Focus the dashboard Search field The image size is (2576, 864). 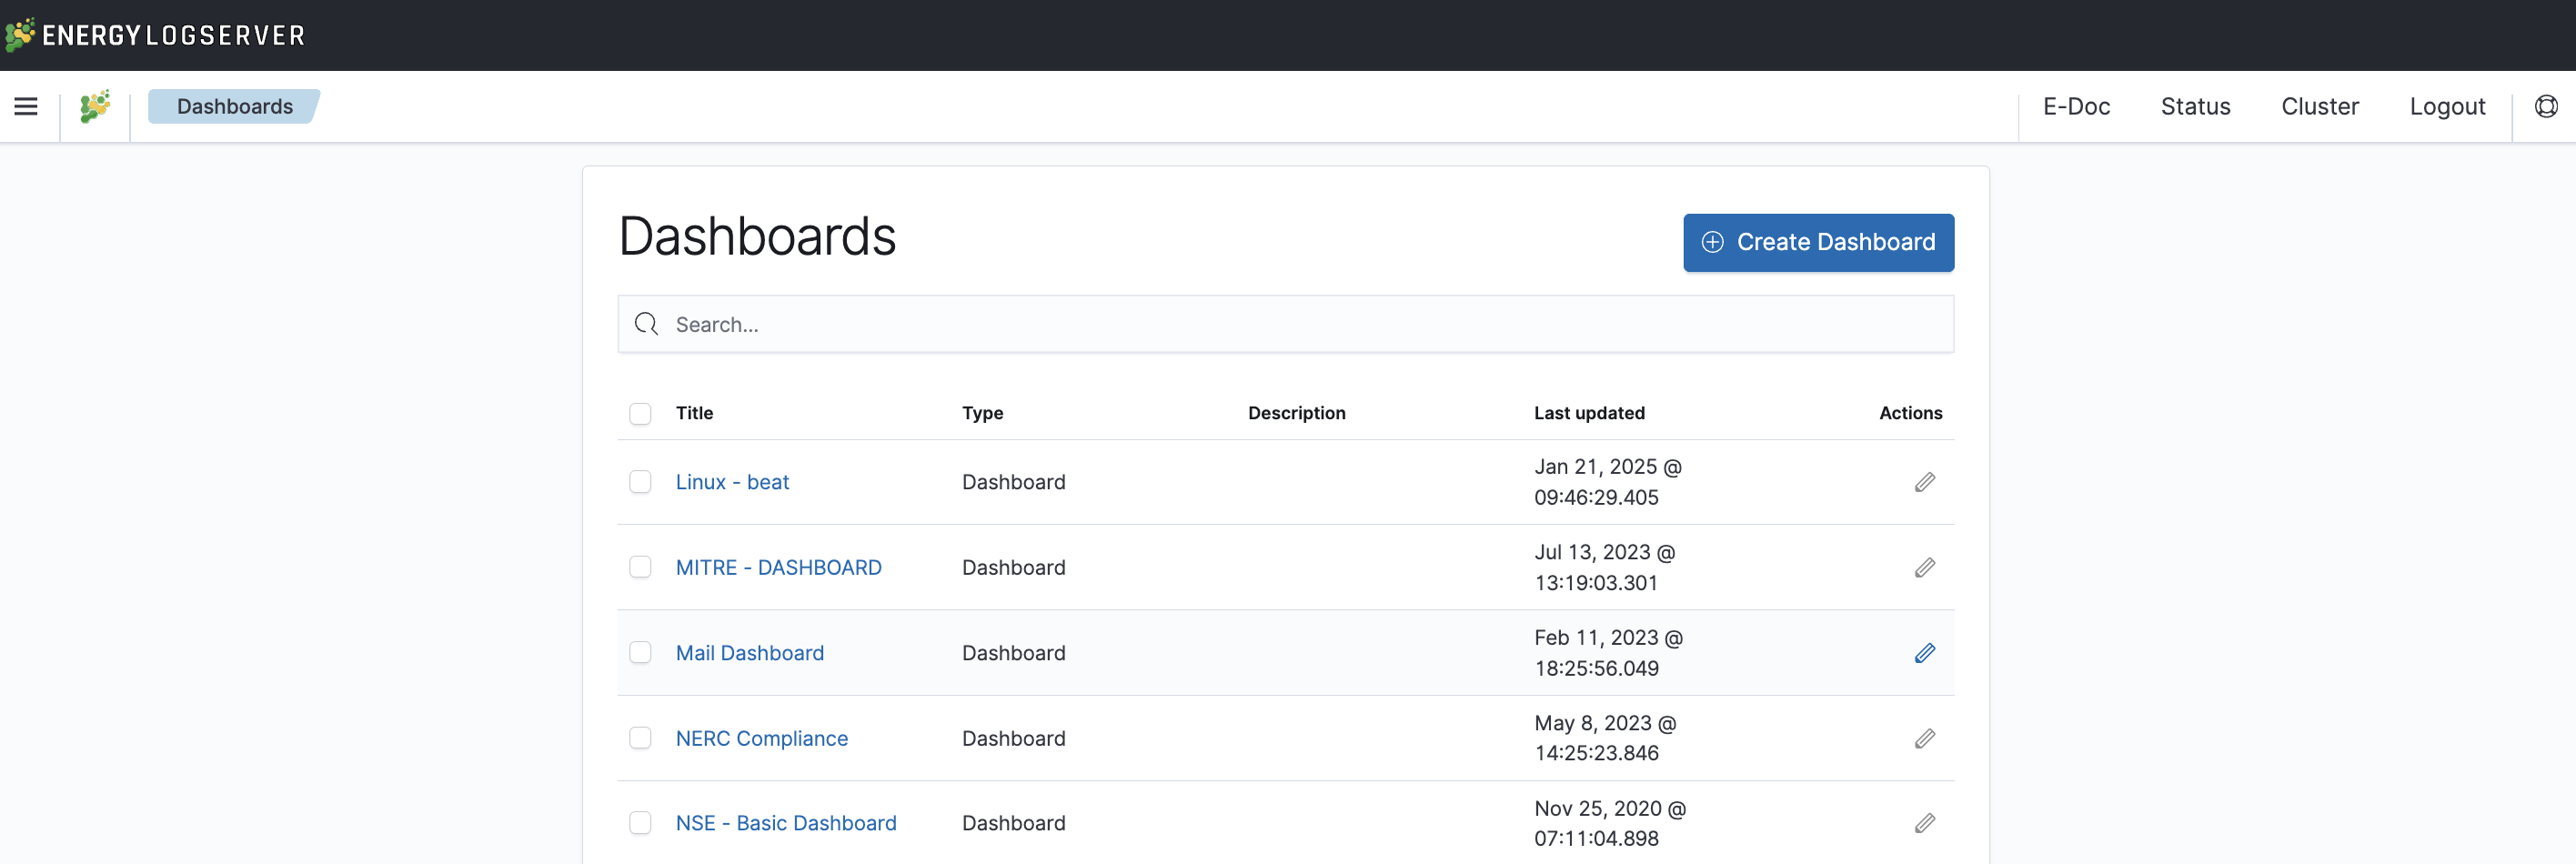click(1300, 324)
